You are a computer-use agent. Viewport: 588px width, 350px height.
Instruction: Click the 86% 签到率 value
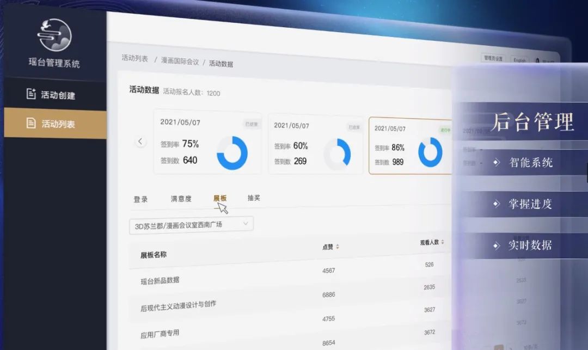pyautogui.click(x=398, y=148)
